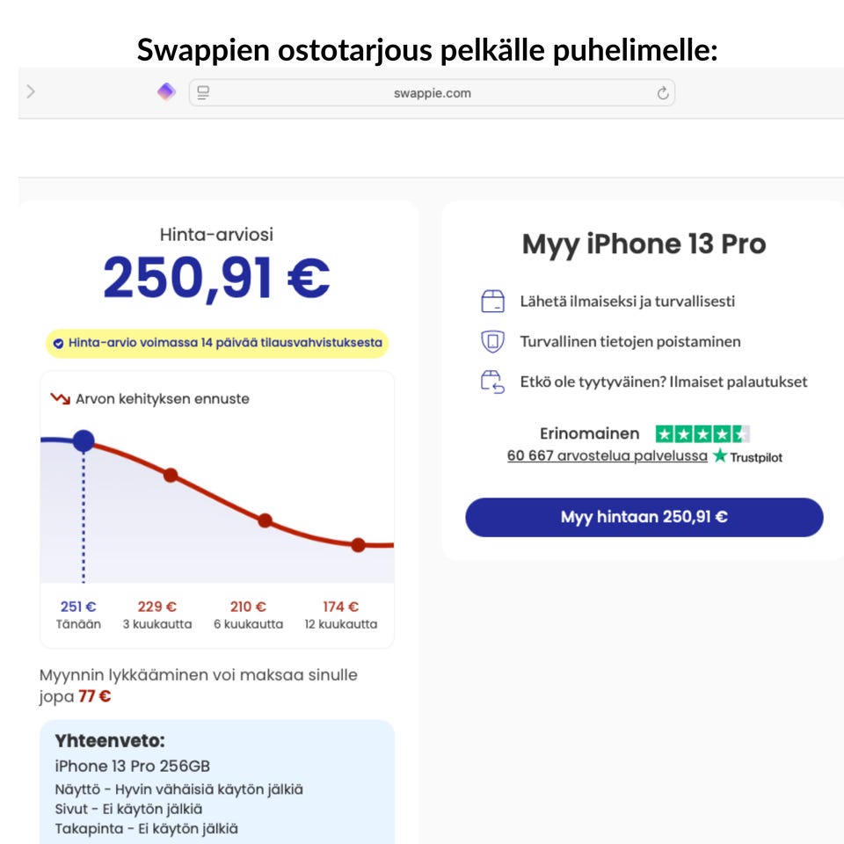Click the blue verified checkmark badge icon
The height and width of the screenshot is (844, 844).
[x=58, y=343]
